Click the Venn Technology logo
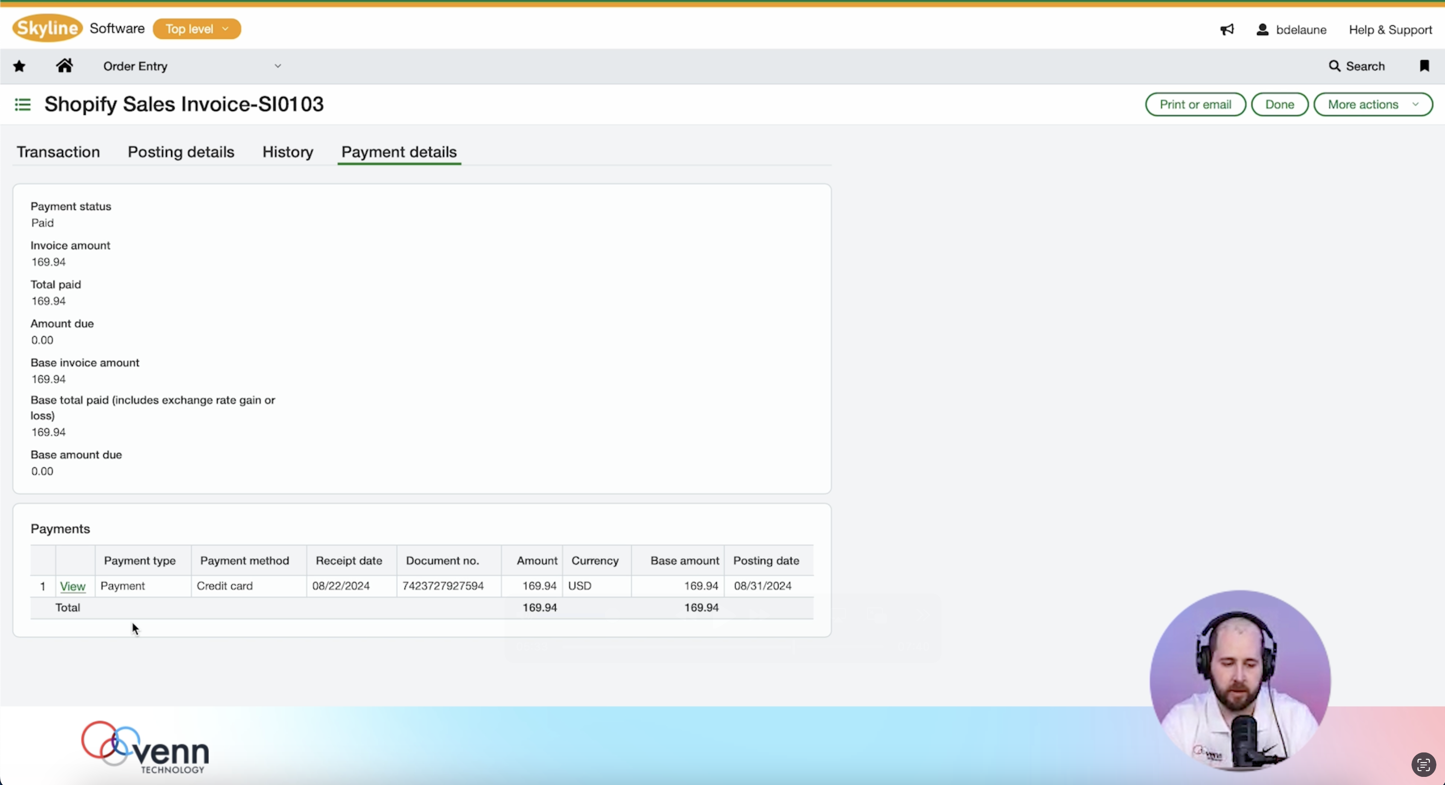Viewport: 1445px width, 785px height. click(146, 747)
